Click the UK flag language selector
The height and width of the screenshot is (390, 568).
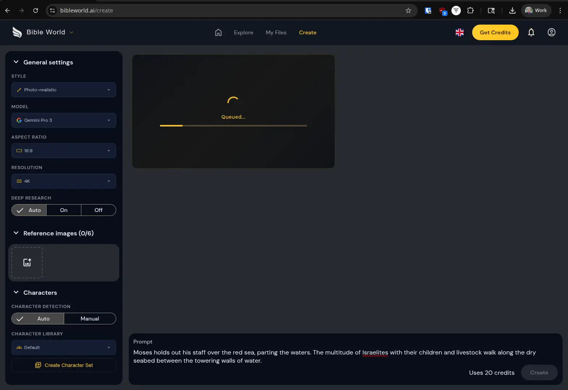459,32
